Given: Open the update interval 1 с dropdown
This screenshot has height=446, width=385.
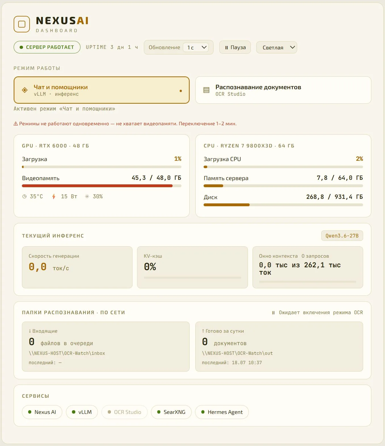Looking at the screenshot, I should [196, 47].
